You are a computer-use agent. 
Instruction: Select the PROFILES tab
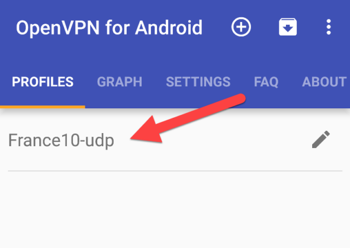pyautogui.click(x=43, y=82)
